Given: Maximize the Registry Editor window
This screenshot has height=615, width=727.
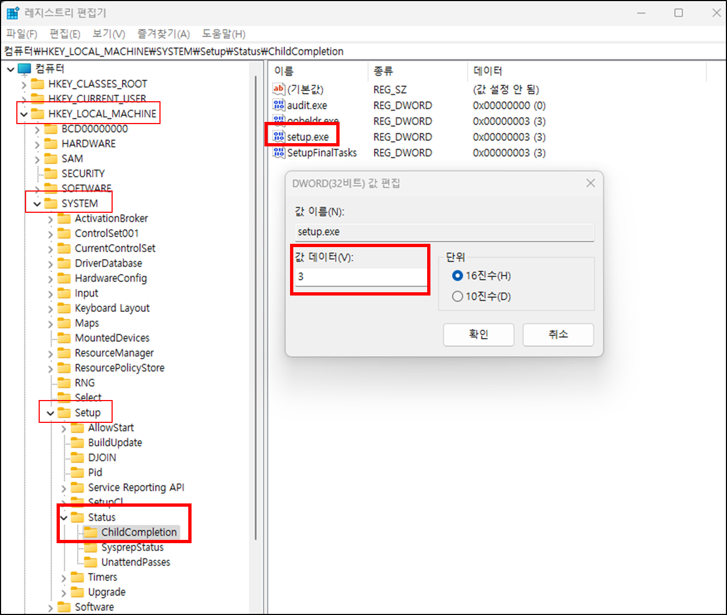Looking at the screenshot, I should coord(679,13).
